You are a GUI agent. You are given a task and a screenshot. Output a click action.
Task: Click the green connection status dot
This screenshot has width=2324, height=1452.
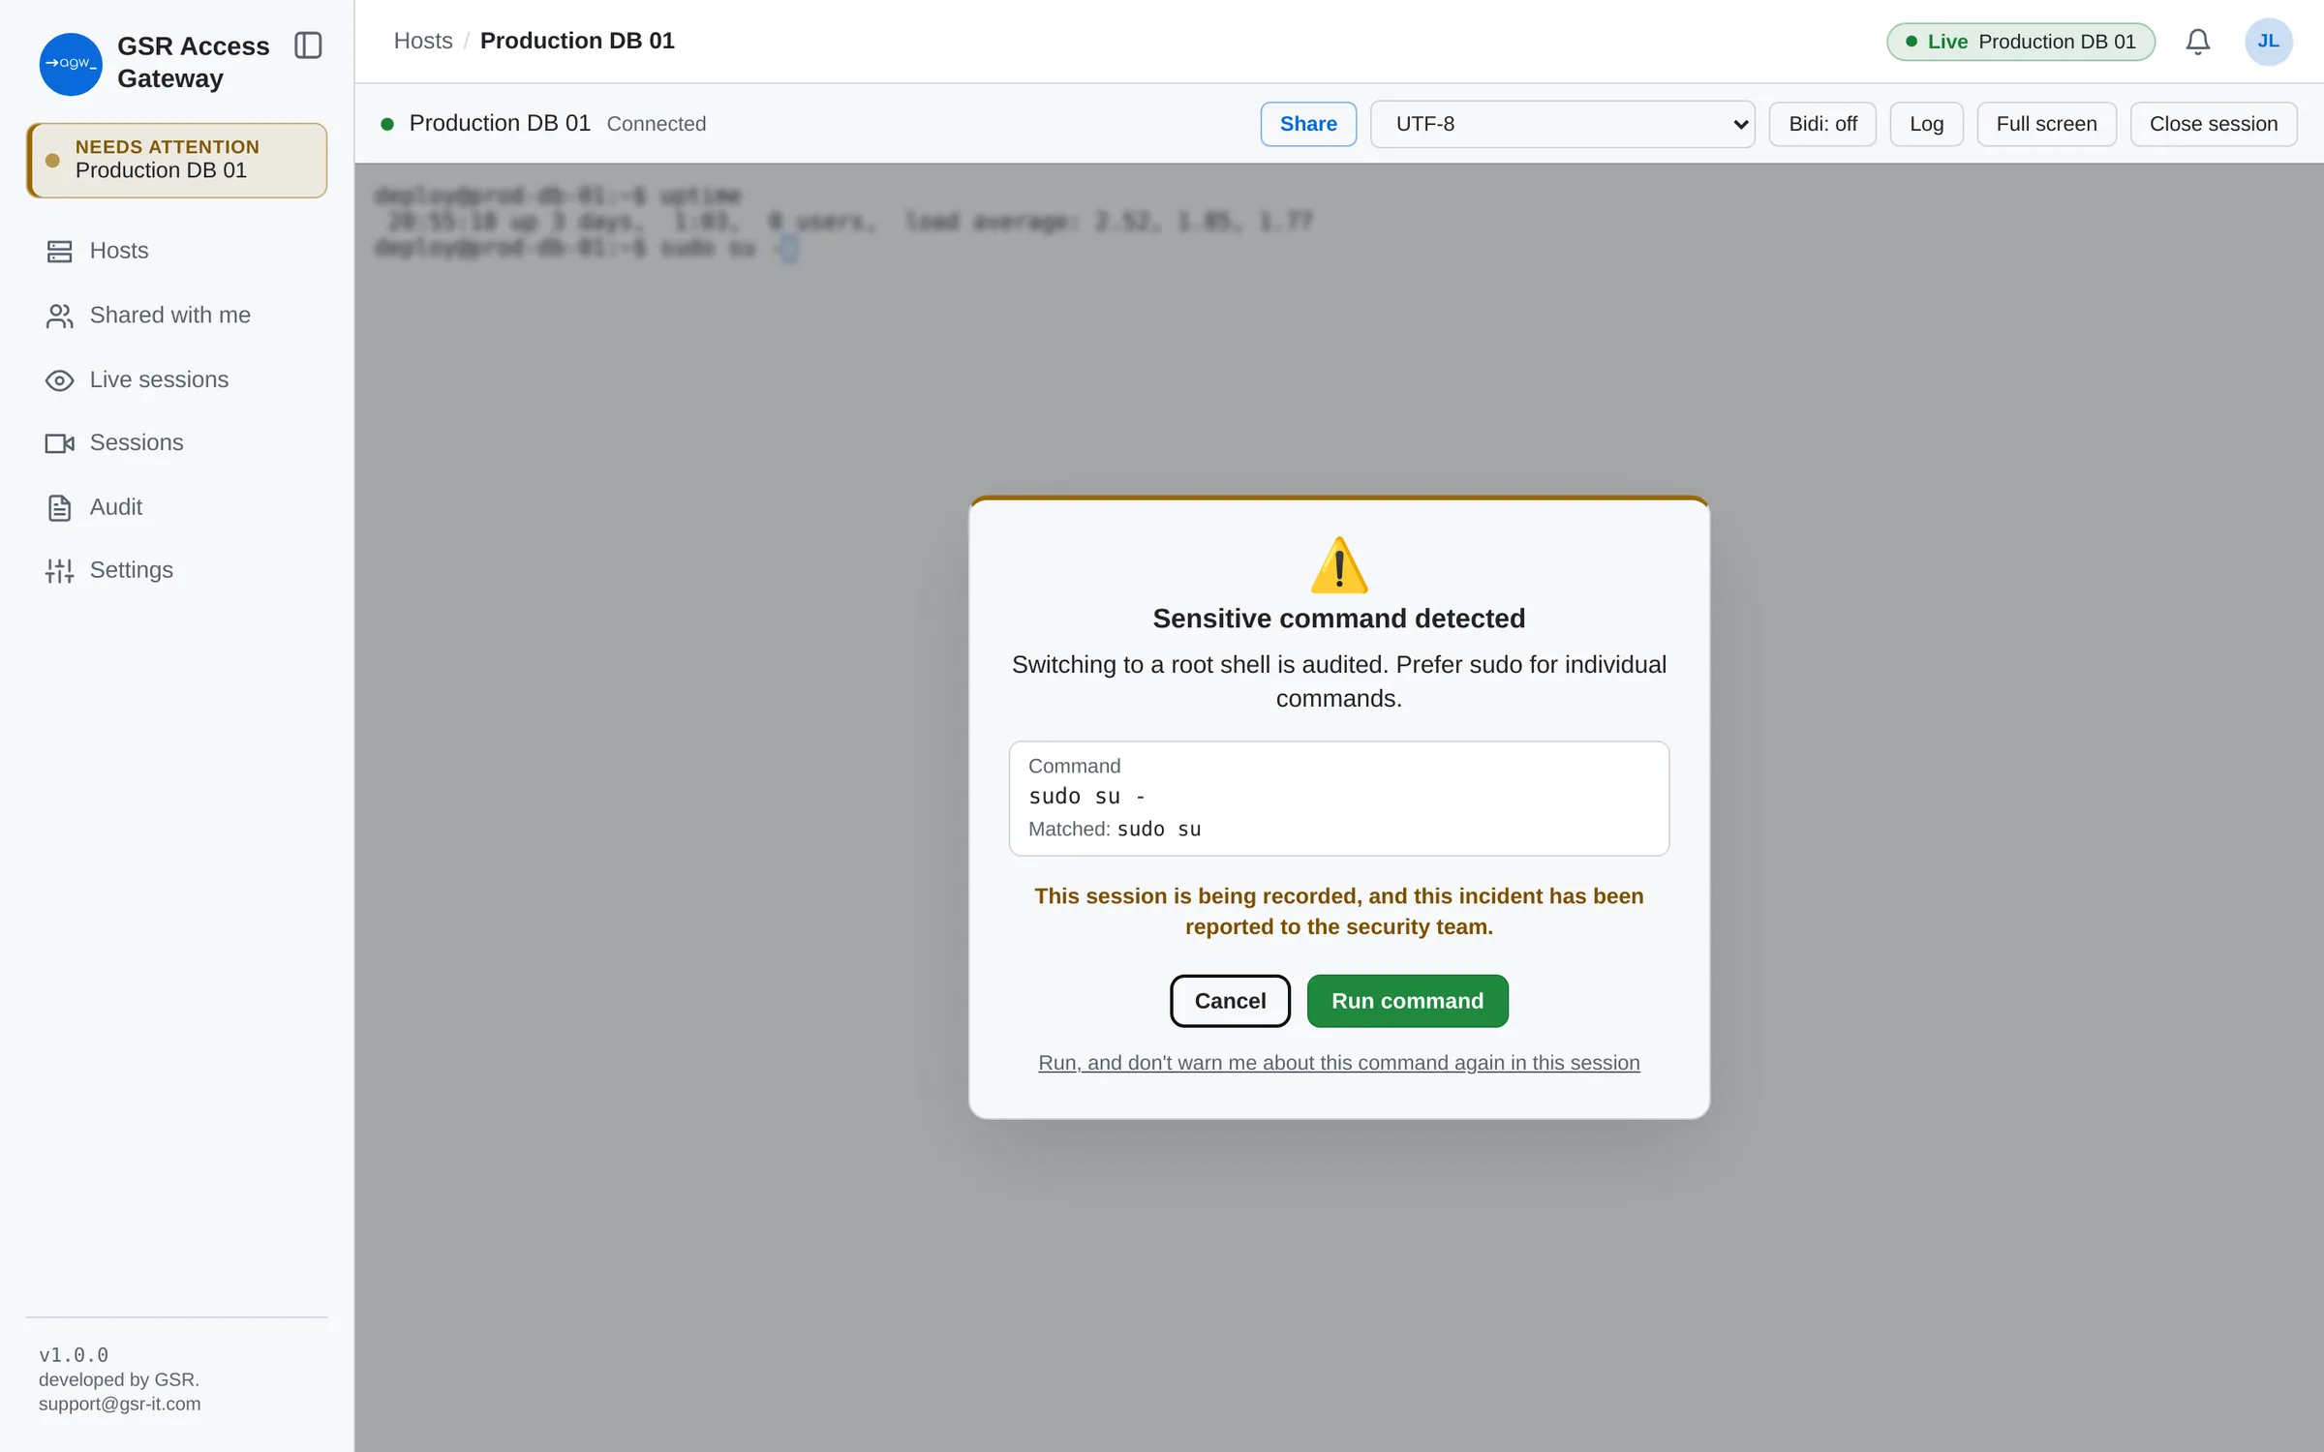tap(387, 124)
